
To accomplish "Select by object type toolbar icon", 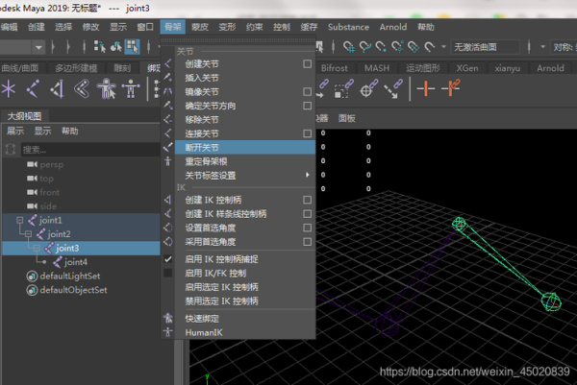I will (x=116, y=47).
